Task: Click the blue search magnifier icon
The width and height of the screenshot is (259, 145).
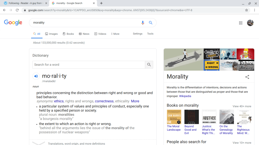Action: [150, 23]
